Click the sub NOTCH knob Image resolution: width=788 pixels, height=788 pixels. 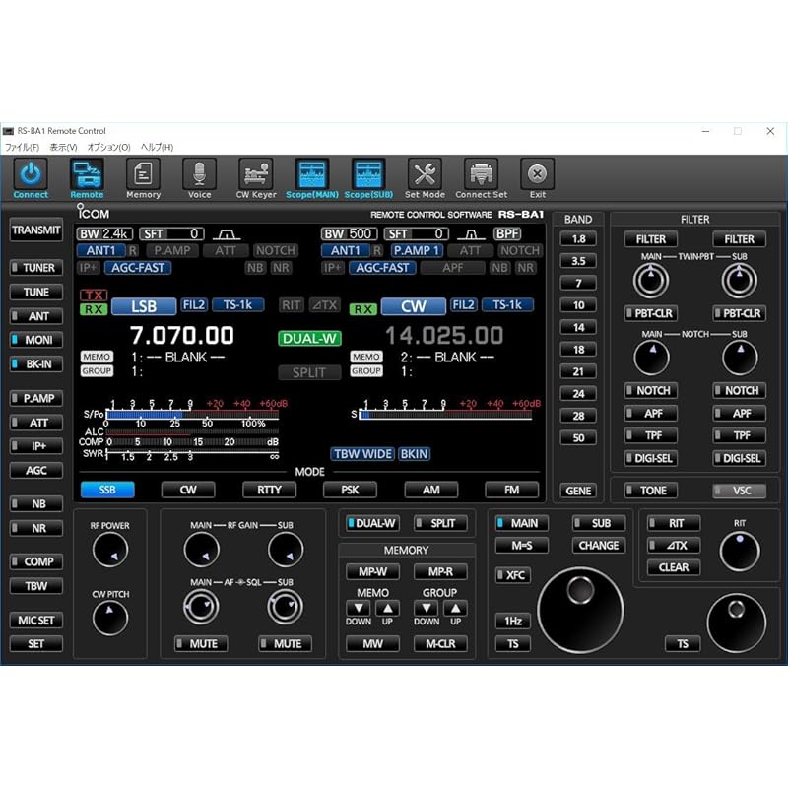(x=740, y=358)
